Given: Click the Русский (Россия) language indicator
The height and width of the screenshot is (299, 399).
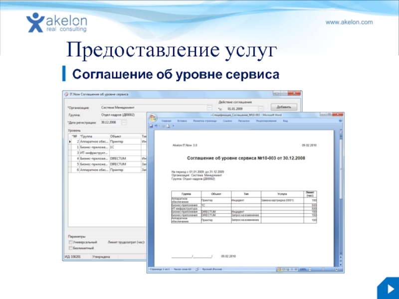Looking at the screenshot, I should coord(212,269).
